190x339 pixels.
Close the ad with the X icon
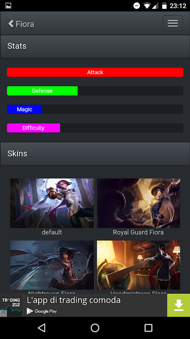point(3,313)
